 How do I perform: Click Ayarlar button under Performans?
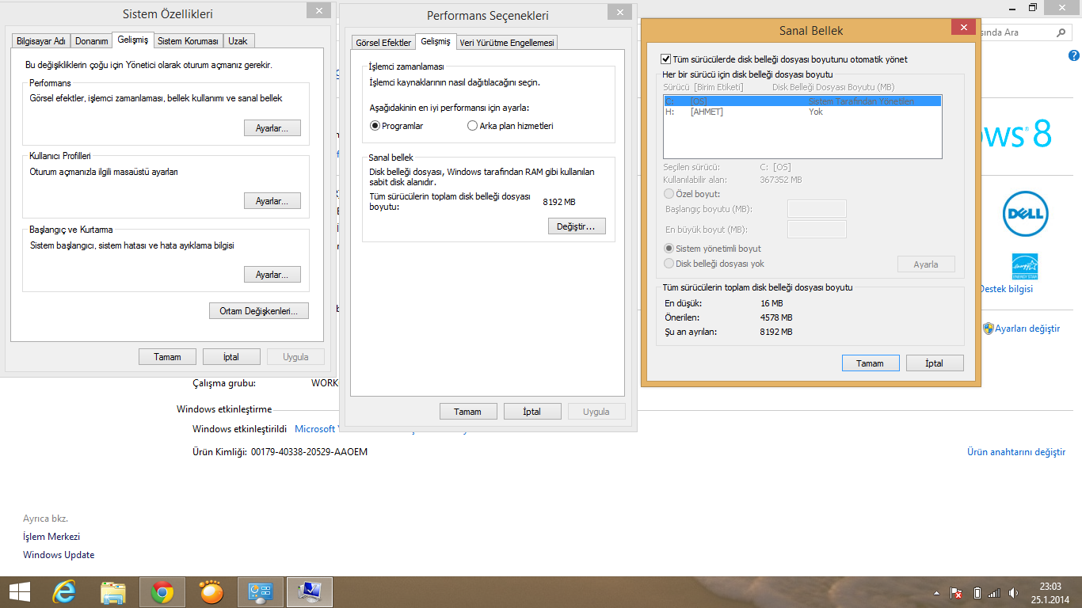[272, 128]
